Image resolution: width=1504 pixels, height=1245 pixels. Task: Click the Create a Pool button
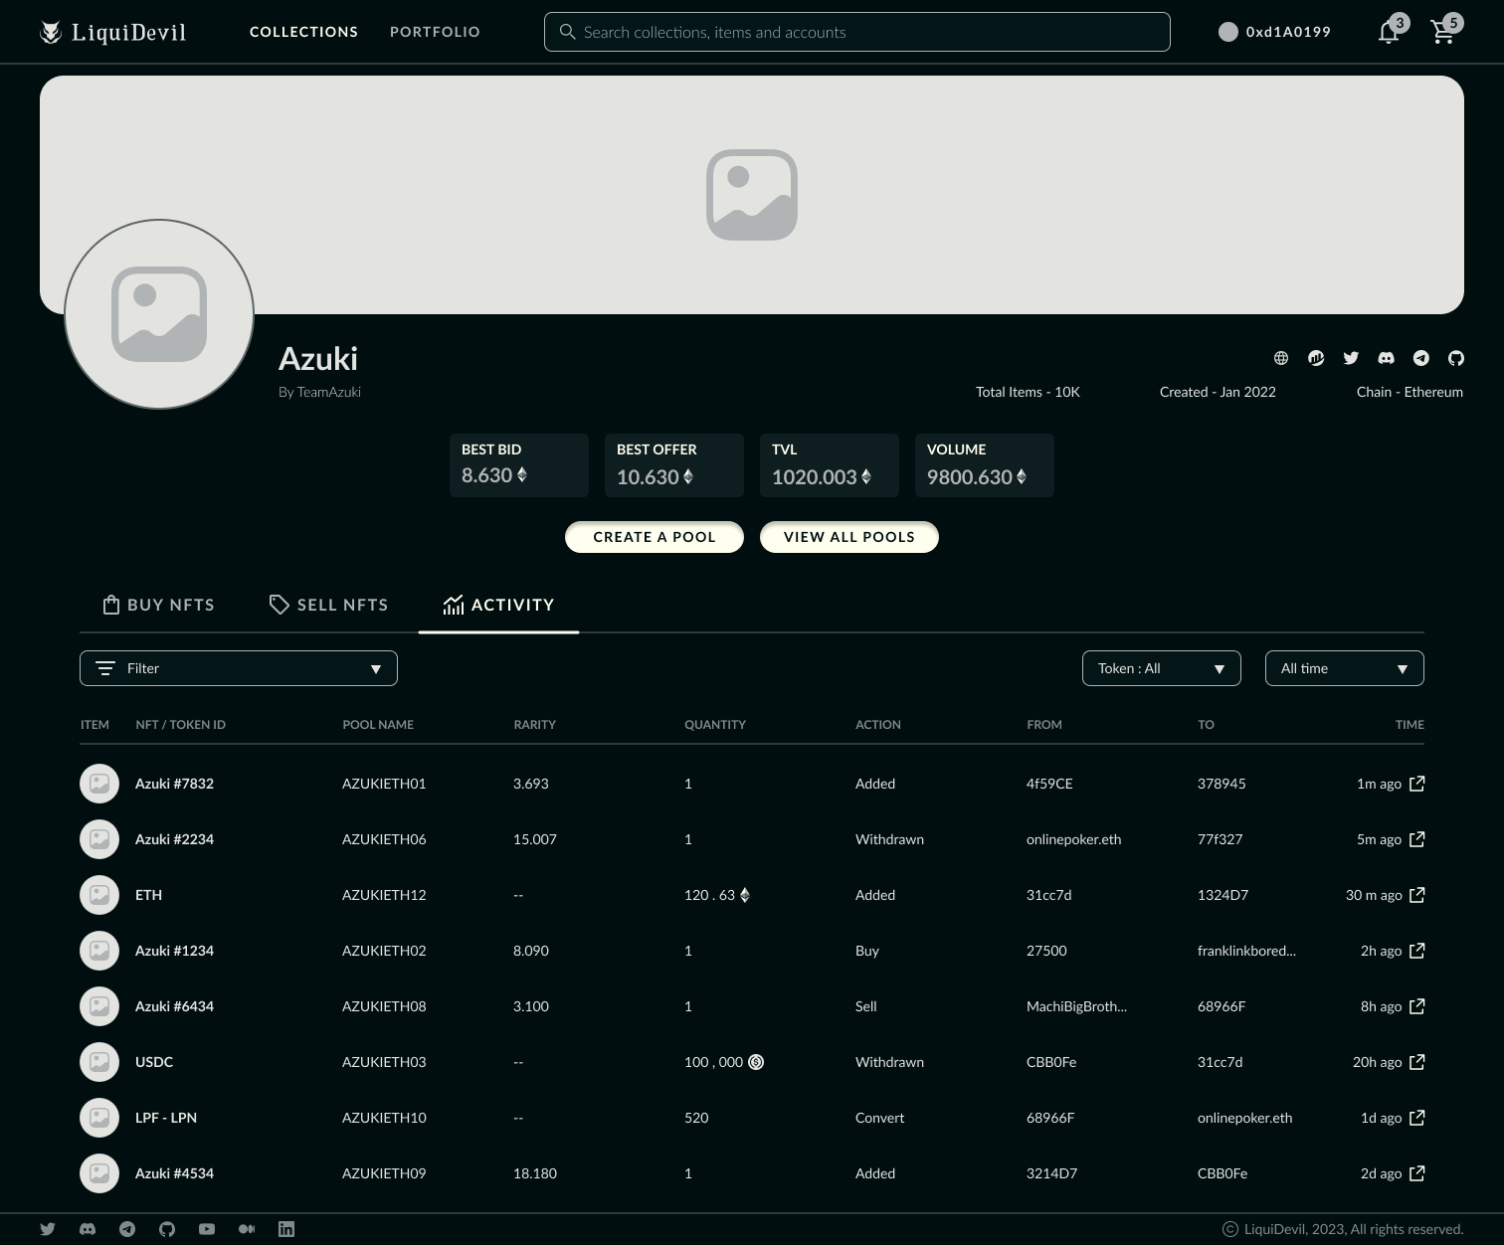click(x=655, y=537)
